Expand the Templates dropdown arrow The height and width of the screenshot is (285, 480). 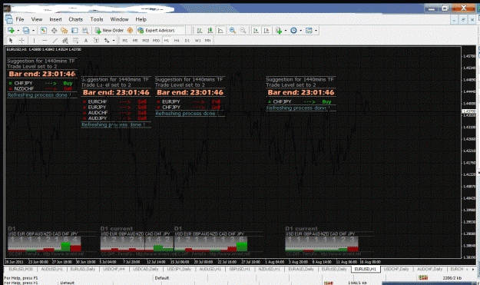click(x=316, y=30)
